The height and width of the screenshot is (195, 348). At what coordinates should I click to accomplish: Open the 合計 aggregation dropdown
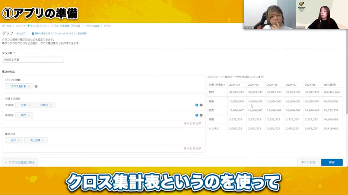(x=14, y=140)
